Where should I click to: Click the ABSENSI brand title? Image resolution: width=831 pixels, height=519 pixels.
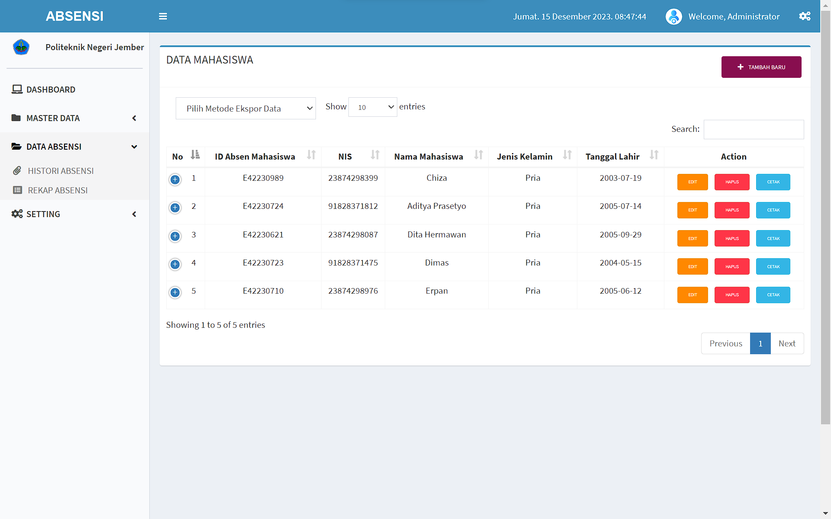74,16
